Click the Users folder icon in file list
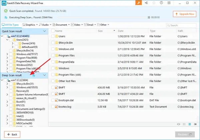This screenshot has width=200, height=140. tap(57, 36)
